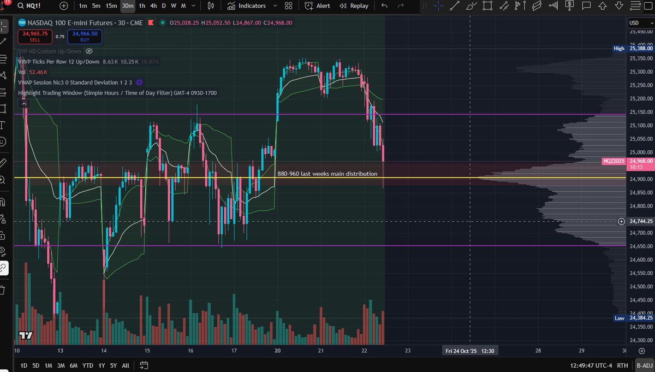The height and width of the screenshot is (372, 655).
Task: Switch to the 5m timeframe
Action: (x=96, y=5)
